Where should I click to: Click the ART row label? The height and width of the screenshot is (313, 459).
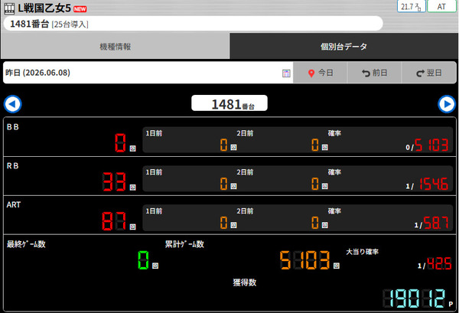14,204
